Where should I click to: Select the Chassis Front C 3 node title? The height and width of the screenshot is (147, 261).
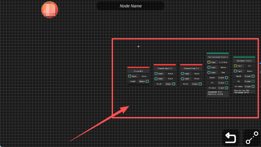191,68
